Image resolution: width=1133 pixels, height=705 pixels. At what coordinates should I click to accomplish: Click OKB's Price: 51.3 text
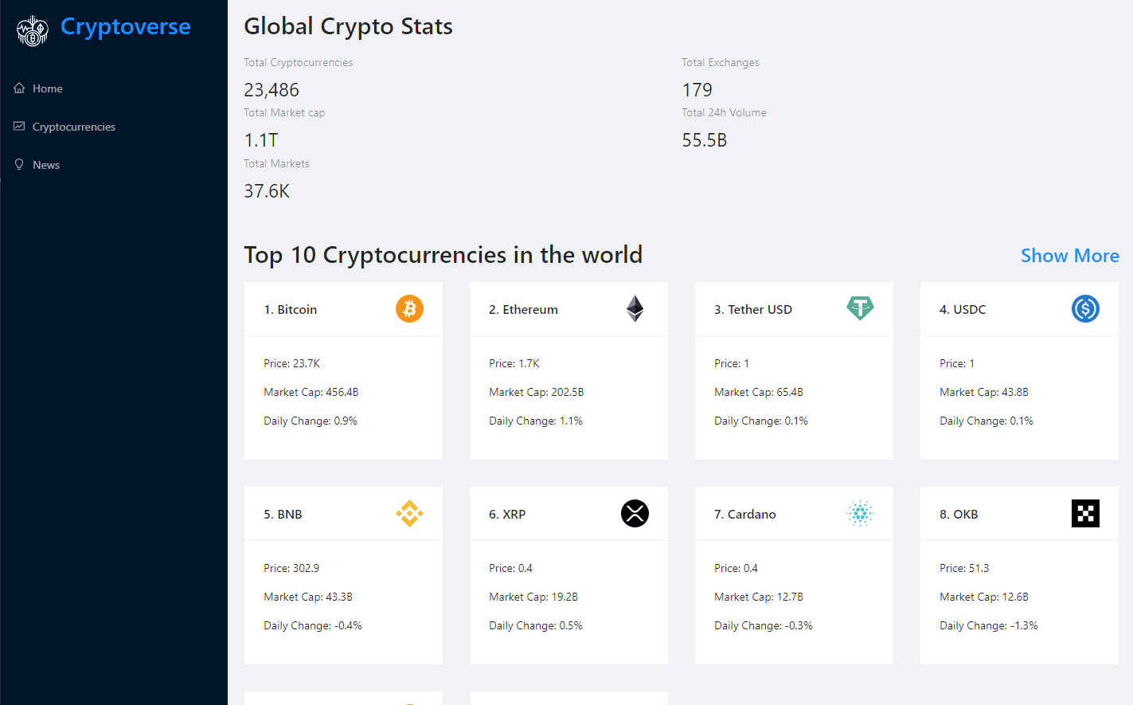[964, 568]
